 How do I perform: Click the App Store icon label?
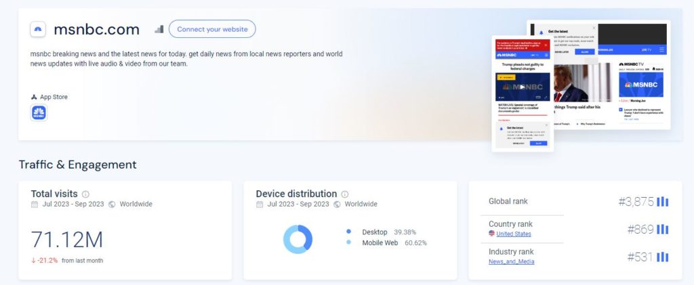49,97
